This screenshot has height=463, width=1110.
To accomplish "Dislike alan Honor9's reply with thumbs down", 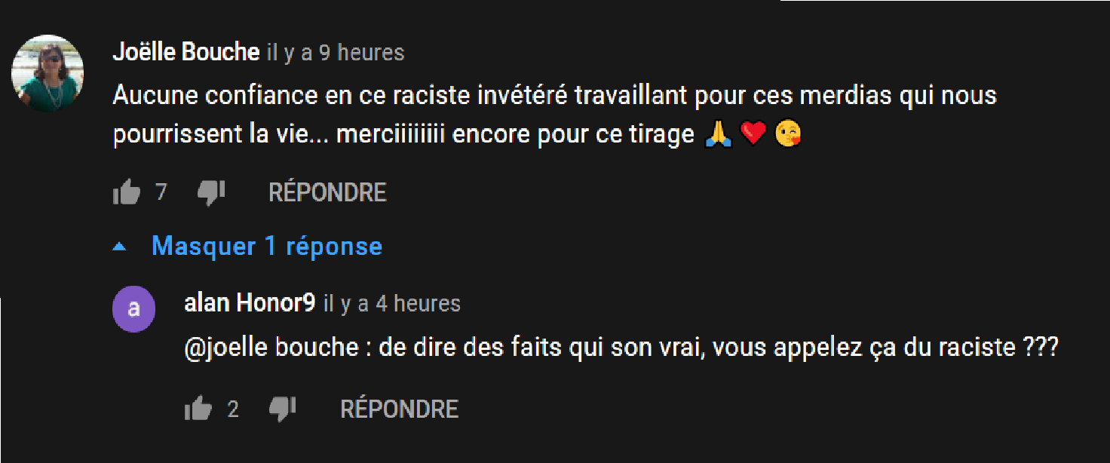I will pos(283,409).
